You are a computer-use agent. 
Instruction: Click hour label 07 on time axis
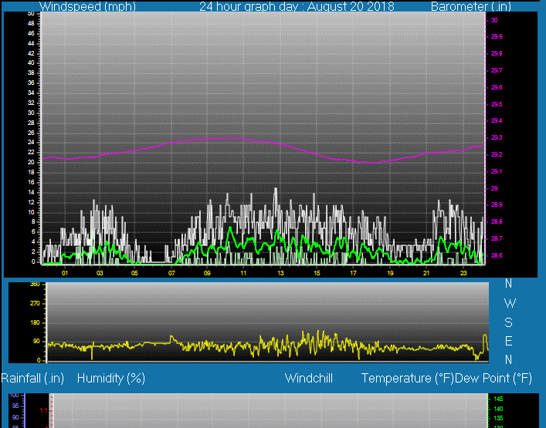[x=171, y=273]
